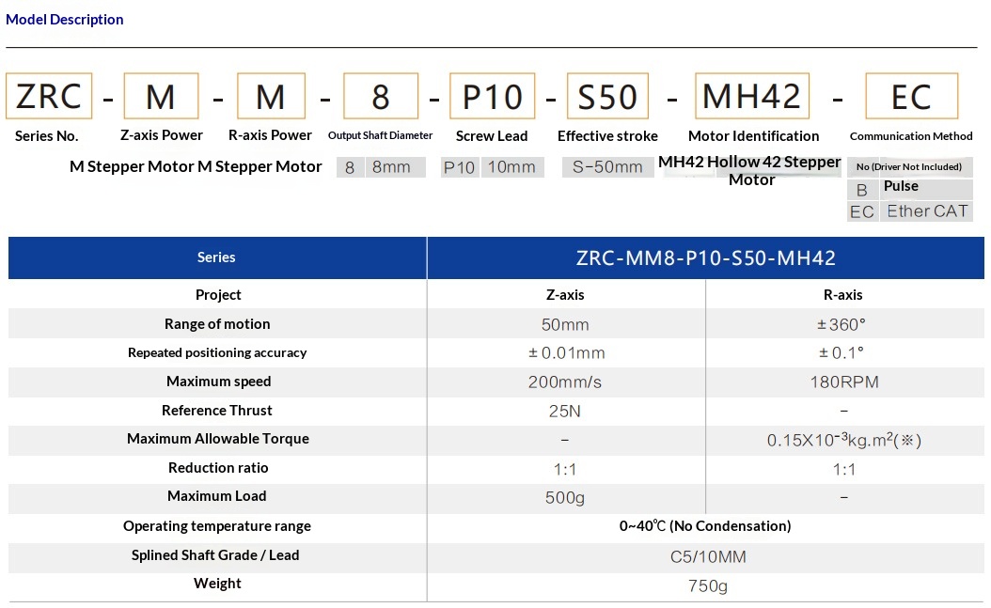
Task: Click the Project row label
Action: [218, 295]
